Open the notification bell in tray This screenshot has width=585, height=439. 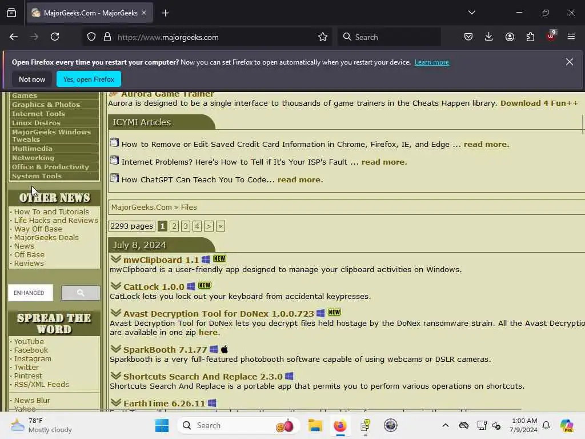pyautogui.click(x=546, y=425)
